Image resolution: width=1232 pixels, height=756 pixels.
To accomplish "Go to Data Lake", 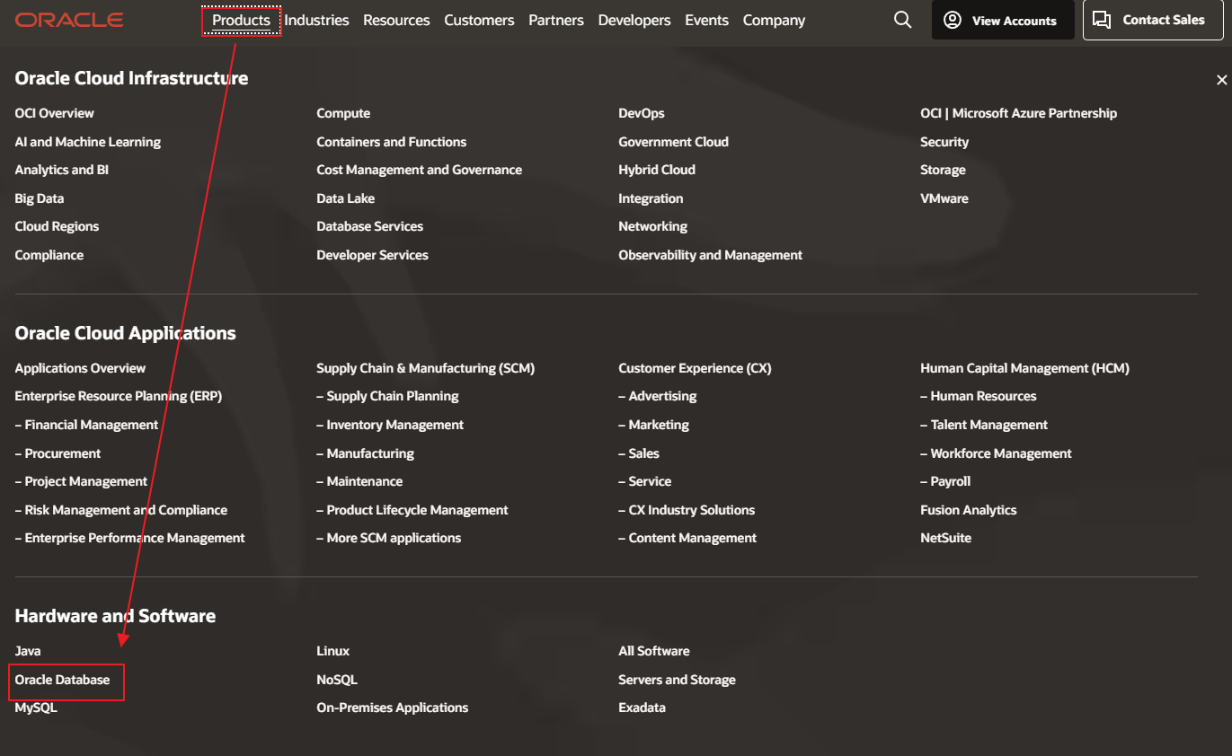I will coord(346,198).
